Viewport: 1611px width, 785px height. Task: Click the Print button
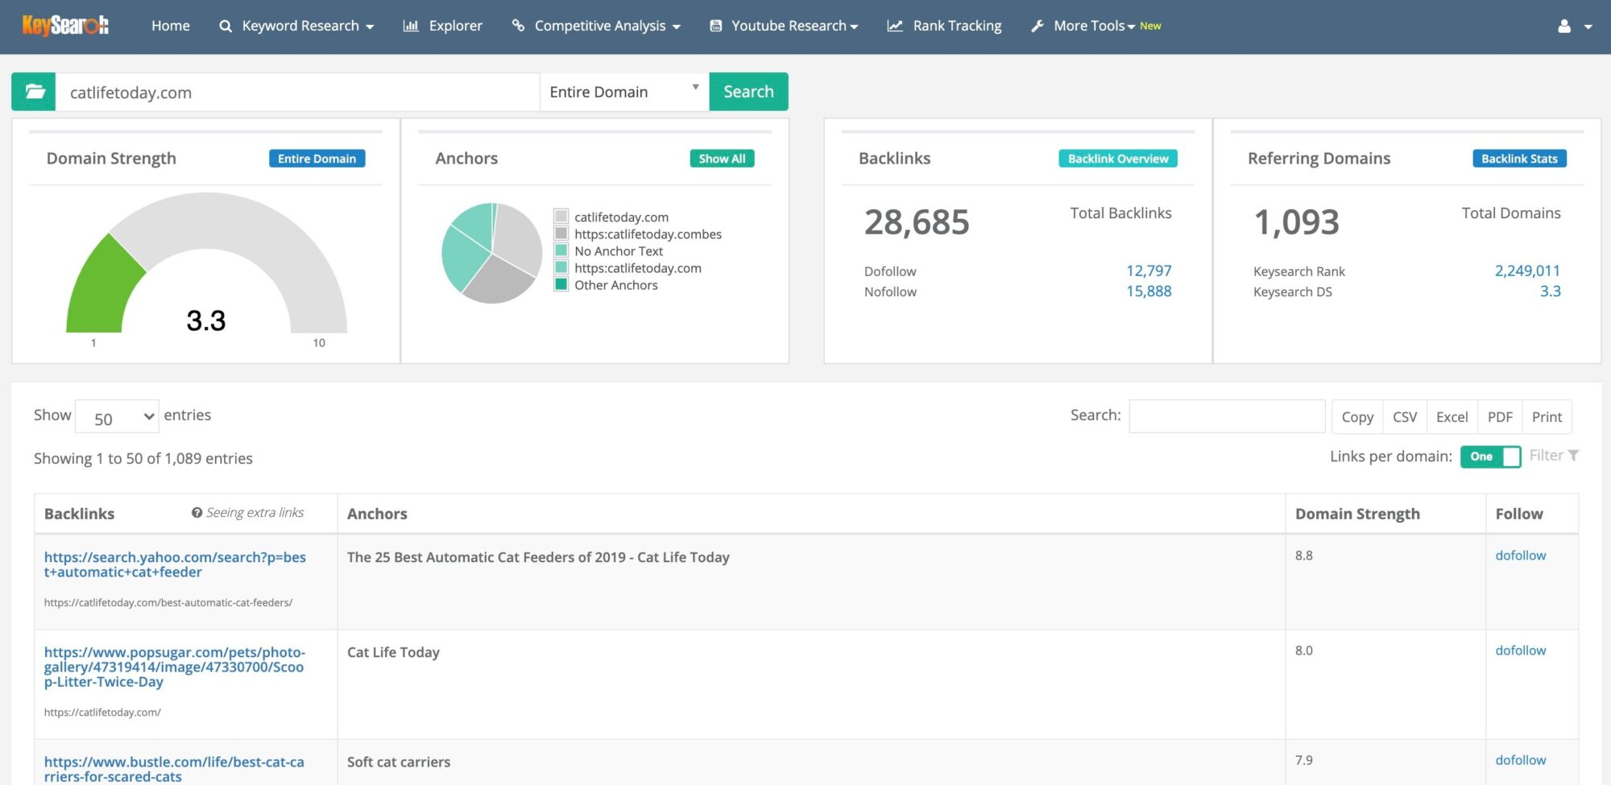1547,417
